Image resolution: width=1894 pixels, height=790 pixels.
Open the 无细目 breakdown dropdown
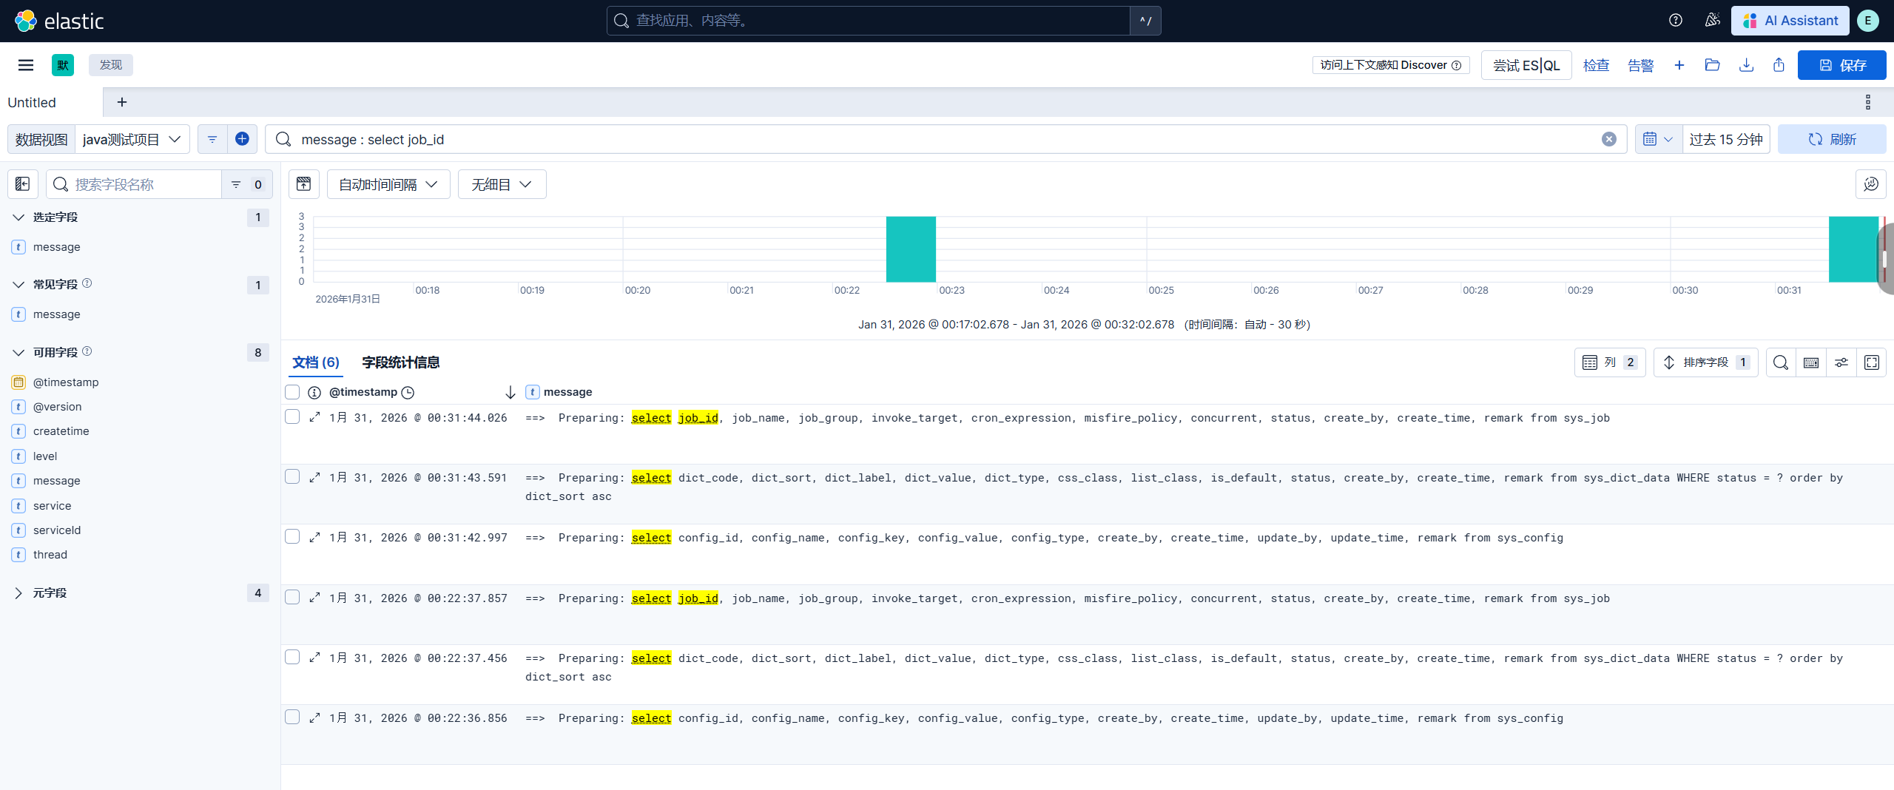tap(502, 184)
